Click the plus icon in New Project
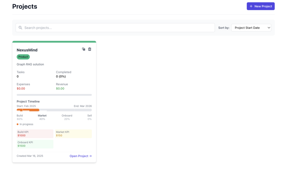295x184 pixels. (251, 6)
